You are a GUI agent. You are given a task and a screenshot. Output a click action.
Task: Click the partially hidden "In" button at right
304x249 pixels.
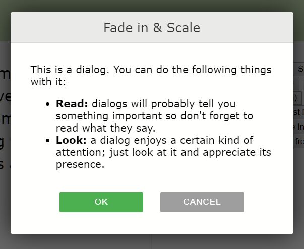point(298,127)
